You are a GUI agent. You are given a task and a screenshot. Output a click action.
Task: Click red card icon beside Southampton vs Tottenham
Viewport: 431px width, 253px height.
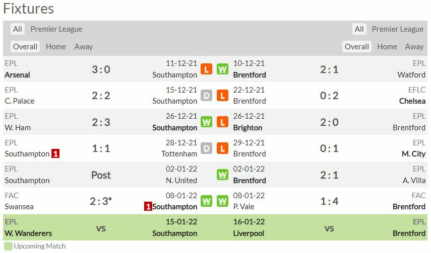(x=55, y=153)
